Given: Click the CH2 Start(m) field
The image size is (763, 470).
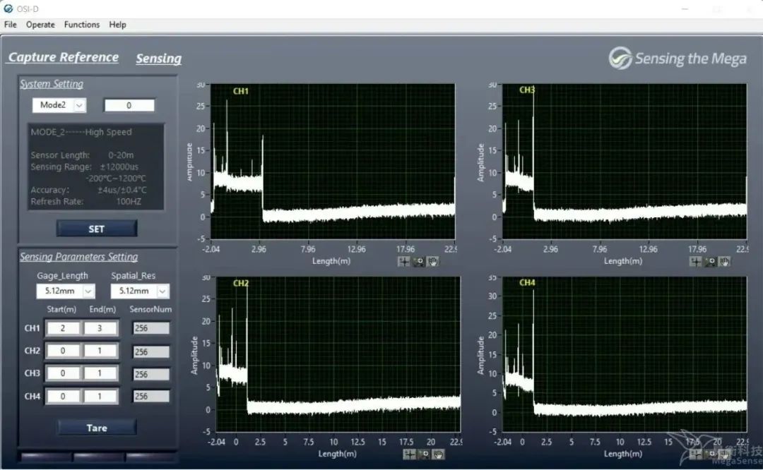Looking at the screenshot, I should coord(63,351).
